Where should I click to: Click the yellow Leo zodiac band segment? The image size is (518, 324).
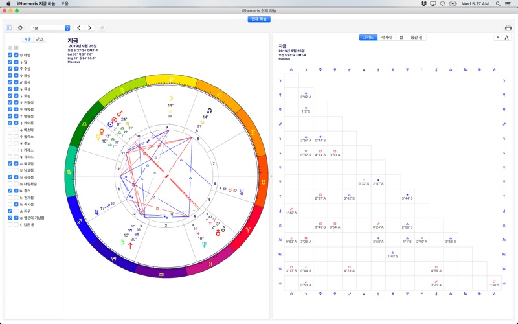171,80
